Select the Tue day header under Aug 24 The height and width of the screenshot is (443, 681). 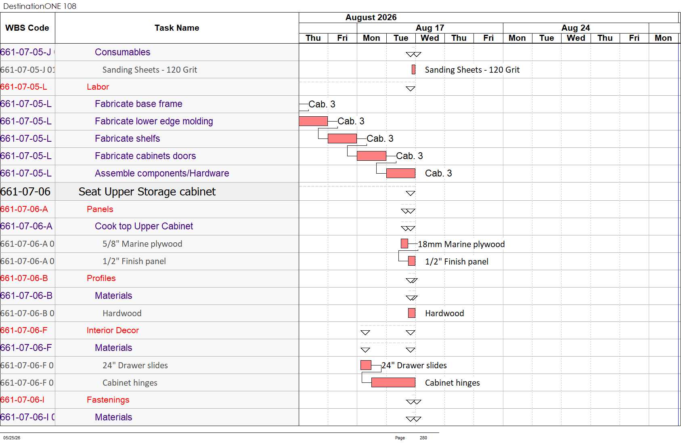click(x=547, y=38)
